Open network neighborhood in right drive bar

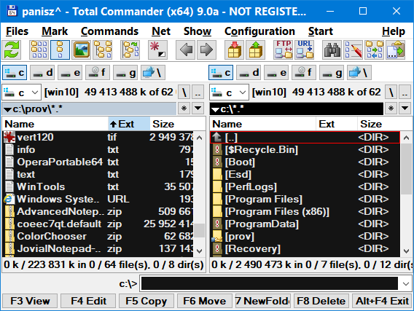(x=359, y=73)
